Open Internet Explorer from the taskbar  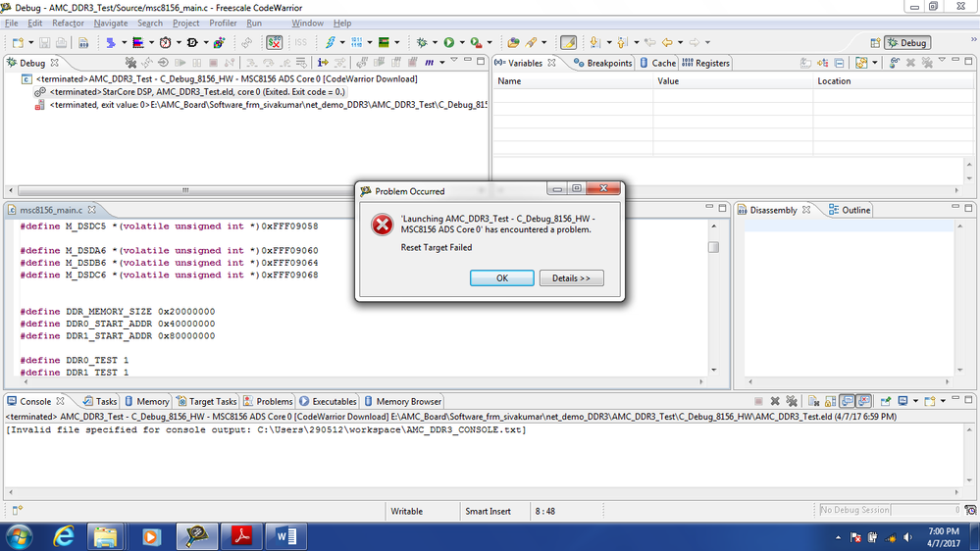tap(64, 536)
